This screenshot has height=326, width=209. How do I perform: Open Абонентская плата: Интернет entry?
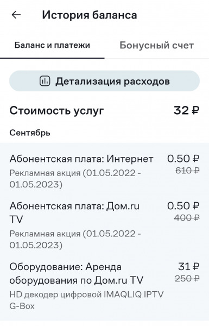point(104,171)
